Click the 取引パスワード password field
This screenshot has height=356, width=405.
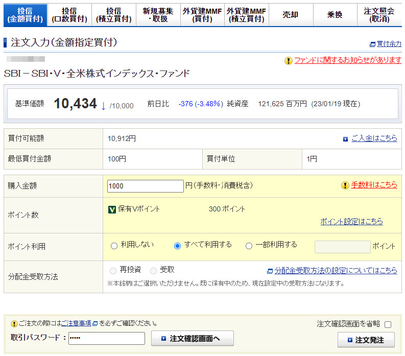pos(106,339)
